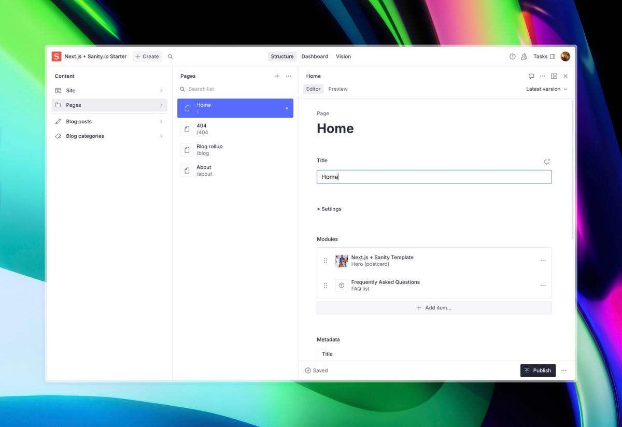Click the Publish button
The image size is (622, 427).
point(538,371)
